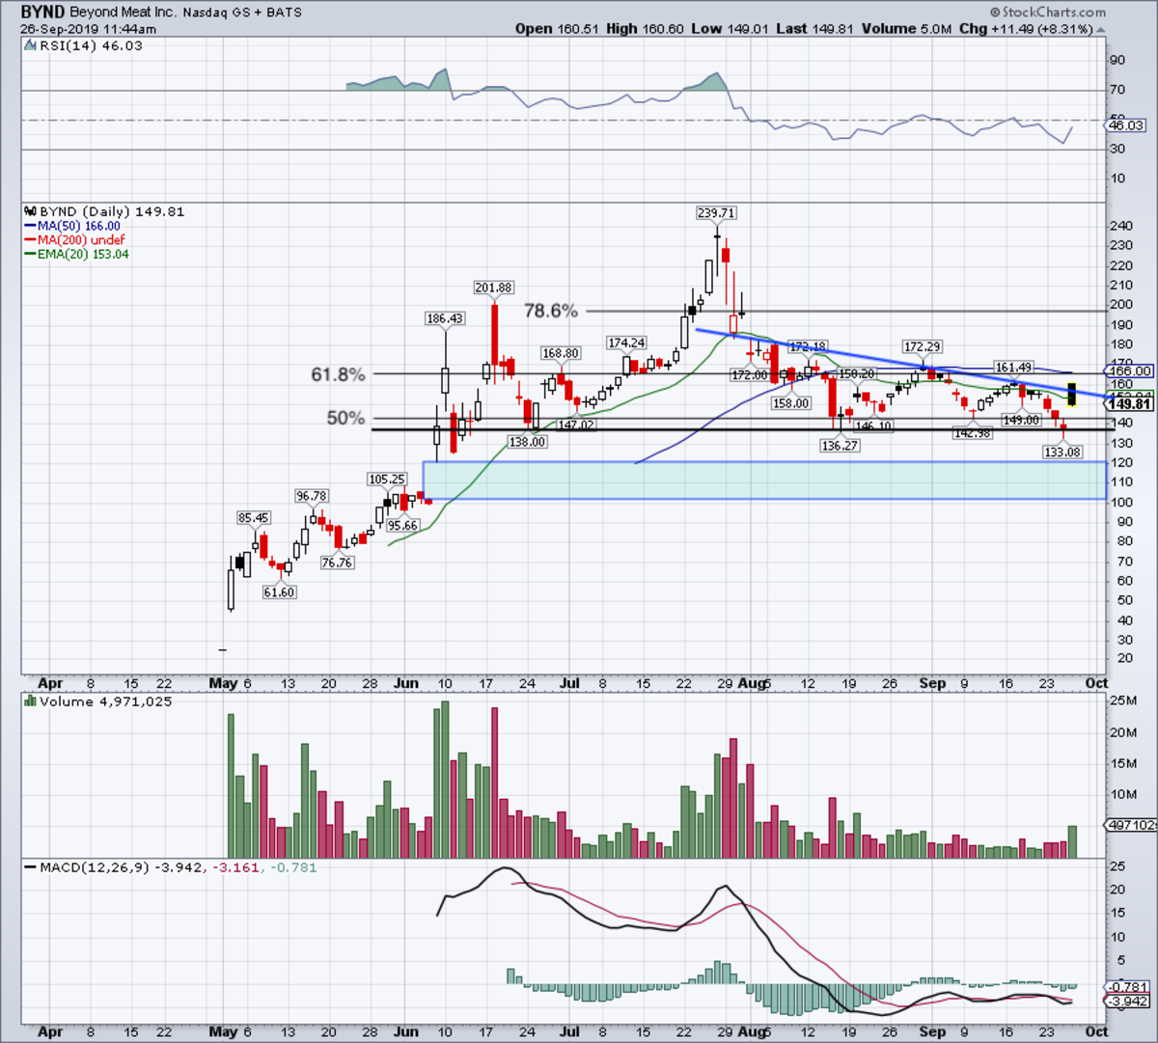
Task: Click the 166.00 MA tag on right axis
Action: point(1130,371)
